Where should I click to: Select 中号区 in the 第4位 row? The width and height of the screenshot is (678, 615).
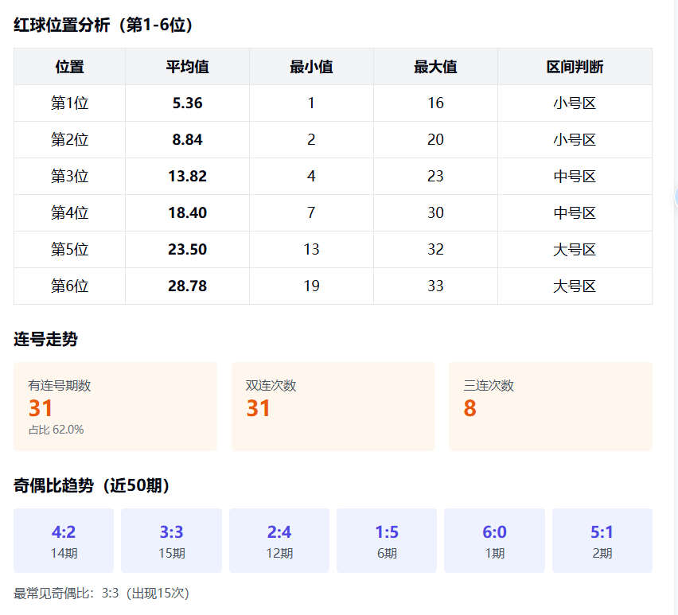(575, 213)
